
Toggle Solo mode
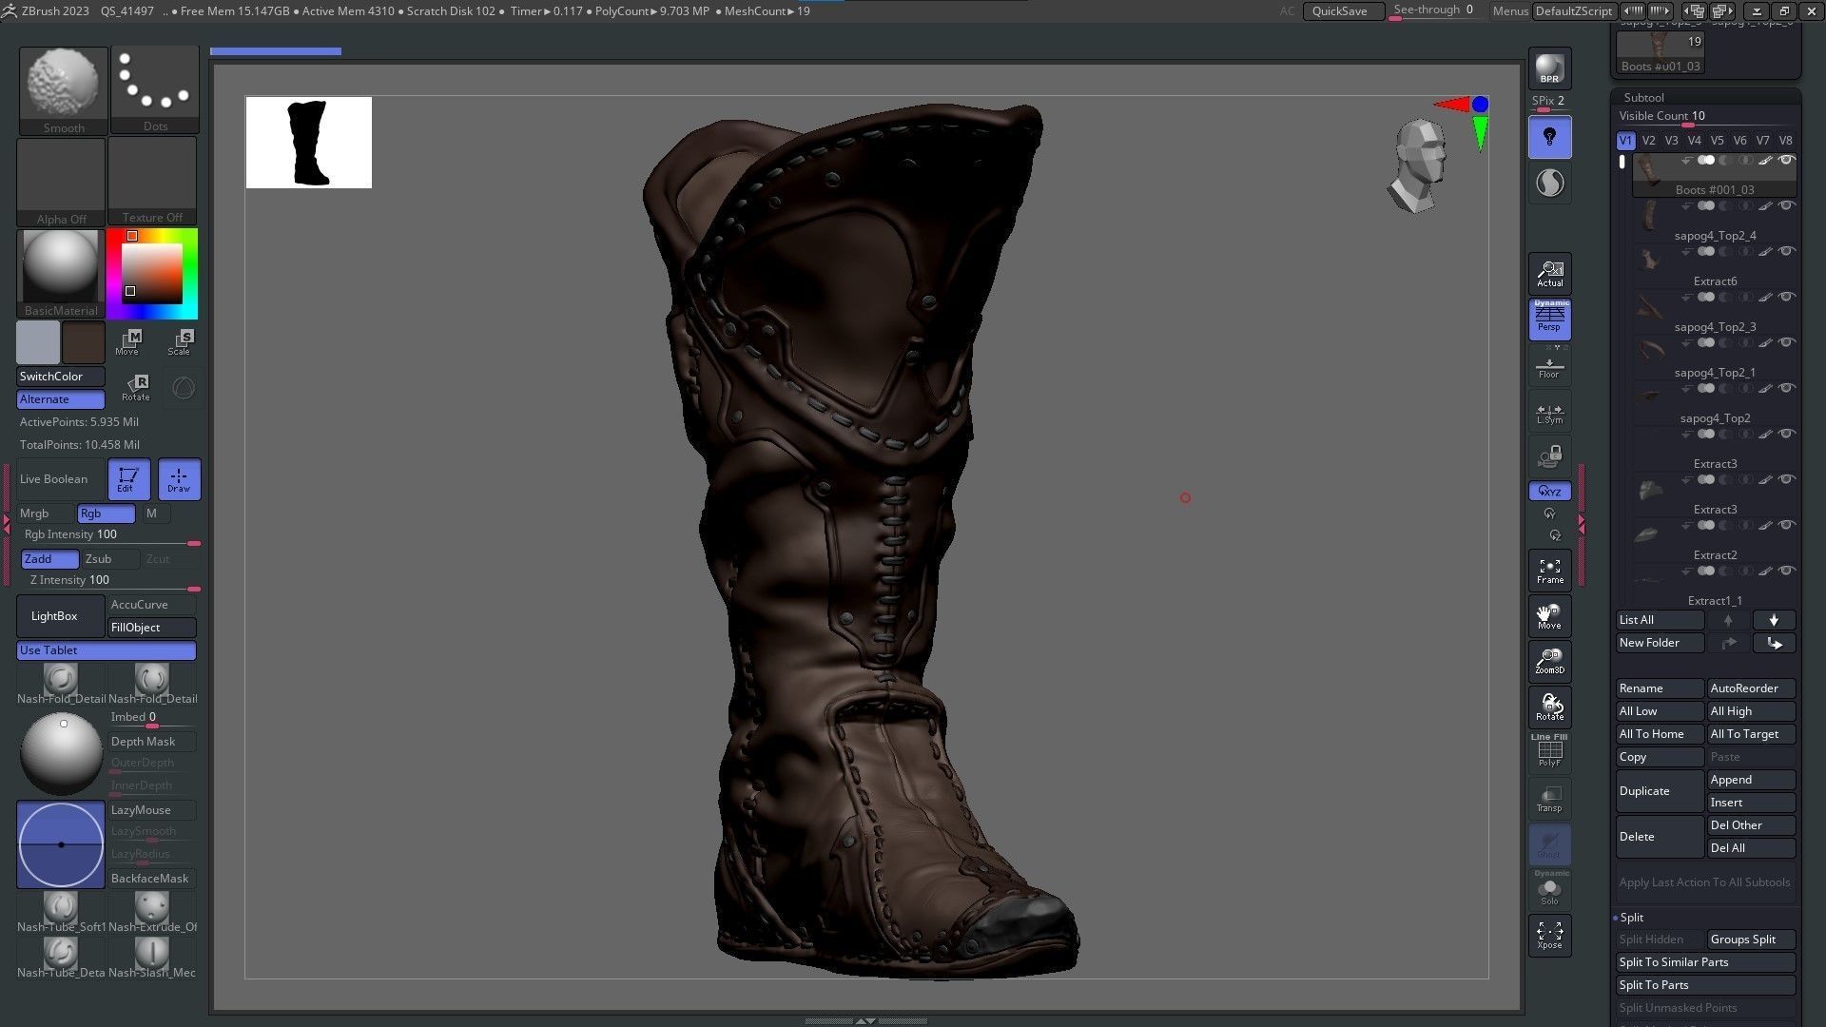[x=1549, y=890]
